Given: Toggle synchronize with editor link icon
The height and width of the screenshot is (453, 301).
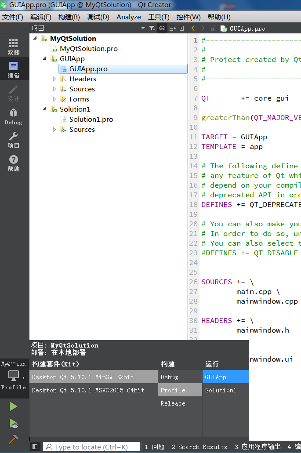Looking at the screenshot, I should click(162, 28).
